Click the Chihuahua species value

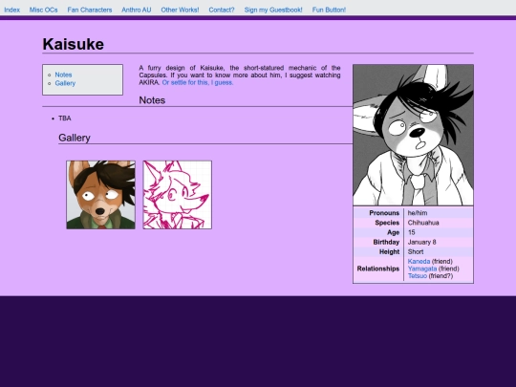click(423, 223)
